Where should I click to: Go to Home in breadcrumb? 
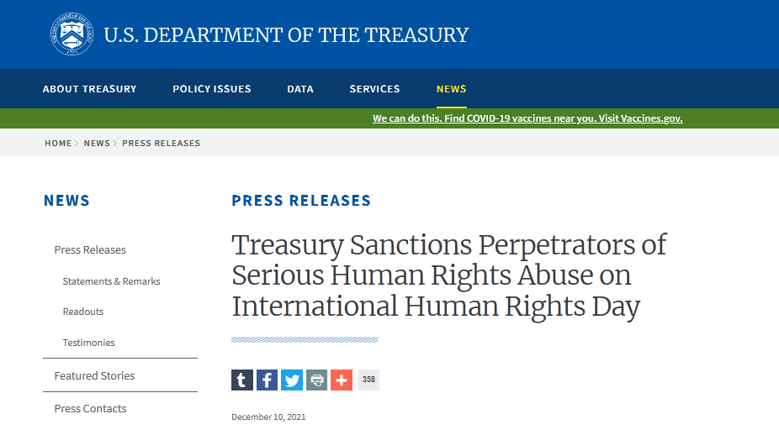(x=58, y=144)
